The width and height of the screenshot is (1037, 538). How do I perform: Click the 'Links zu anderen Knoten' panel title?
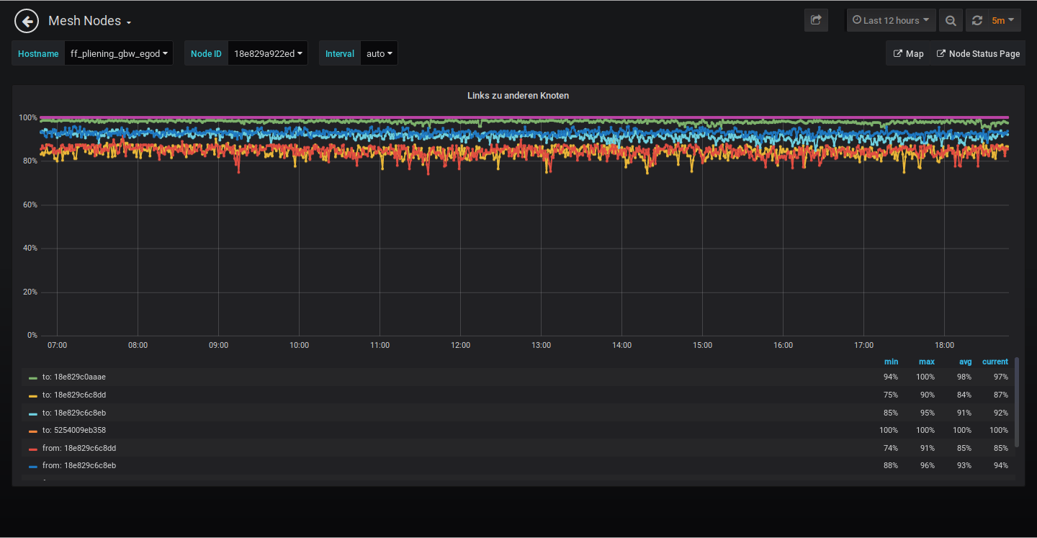518,95
